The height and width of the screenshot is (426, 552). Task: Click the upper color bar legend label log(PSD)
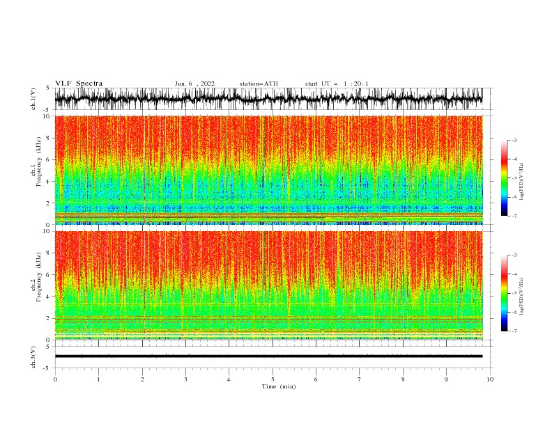click(522, 182)
